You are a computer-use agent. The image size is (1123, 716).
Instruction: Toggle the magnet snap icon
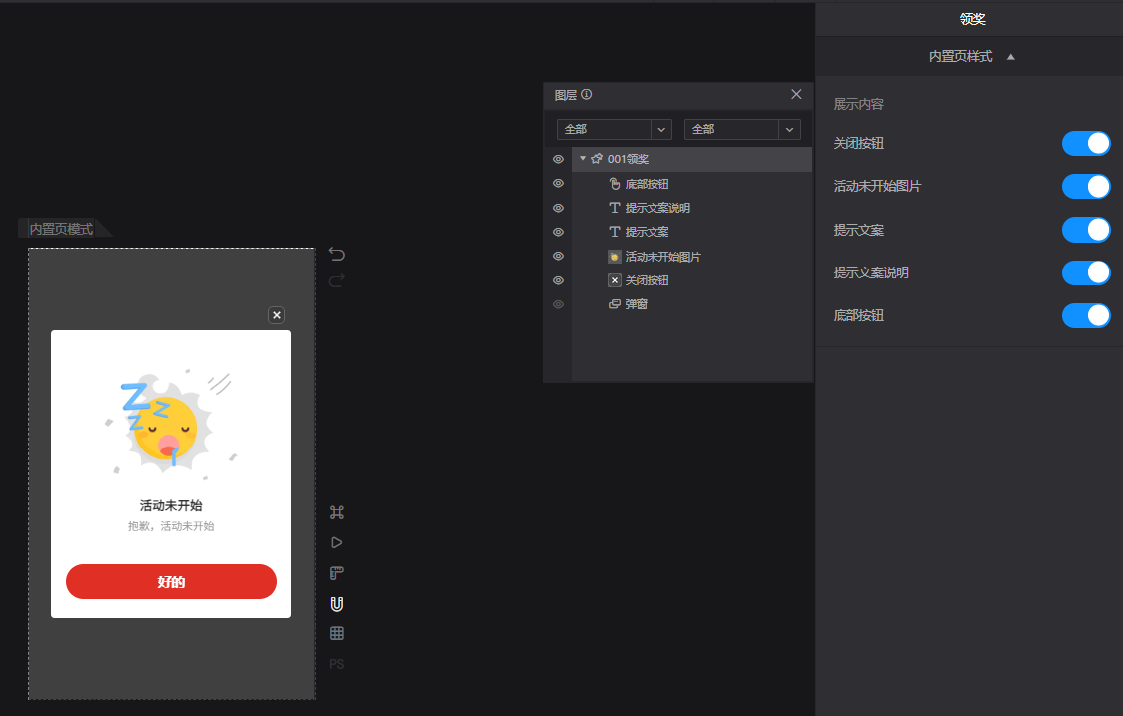[x=336, y=604]
